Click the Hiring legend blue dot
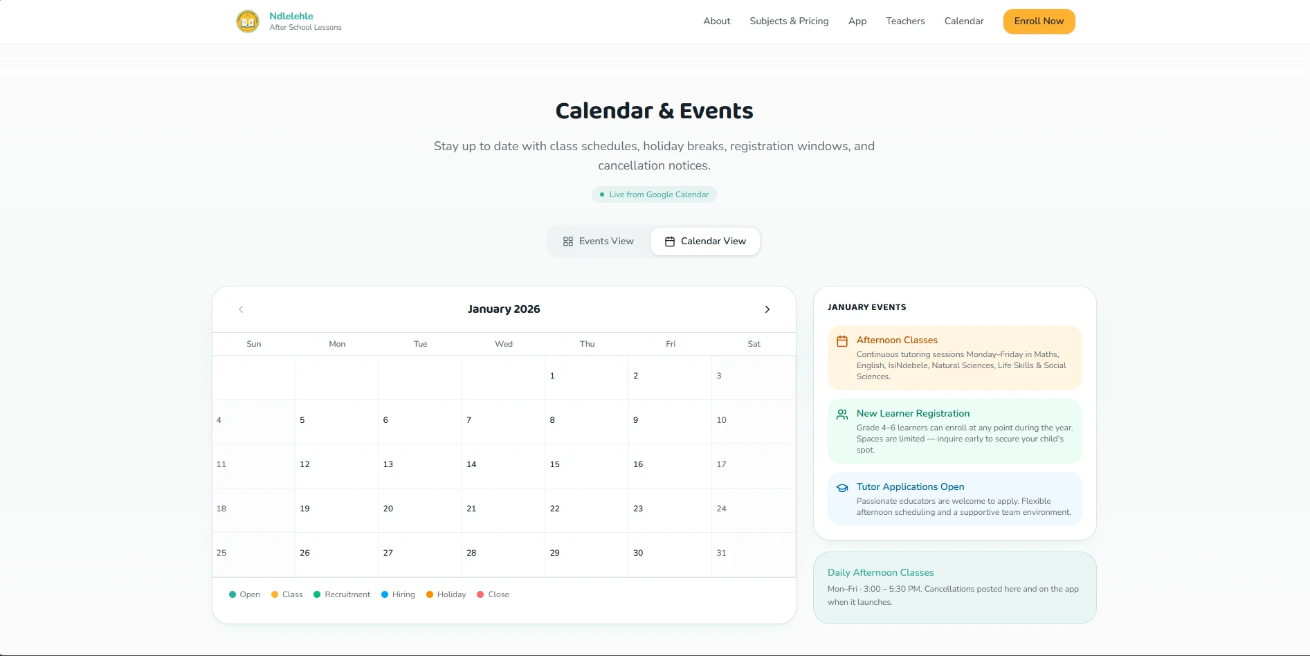Viewport: 1310px width, 656px height. (385, 594)
